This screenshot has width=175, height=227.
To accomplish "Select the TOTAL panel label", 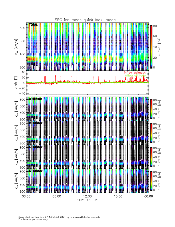I will pos(33,25).
